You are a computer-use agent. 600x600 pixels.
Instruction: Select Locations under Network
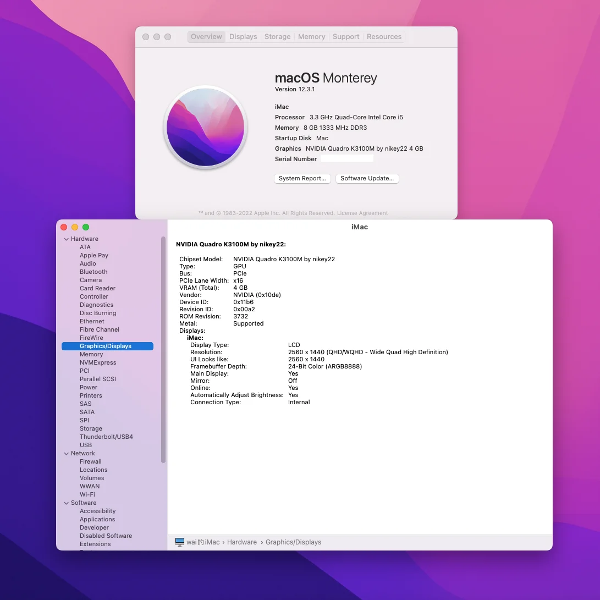pyautogui.click(x=93, y=470)
